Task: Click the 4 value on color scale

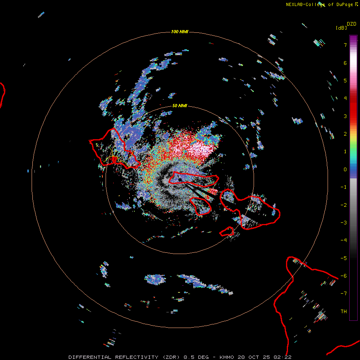Action: click(x=345, y=98)
